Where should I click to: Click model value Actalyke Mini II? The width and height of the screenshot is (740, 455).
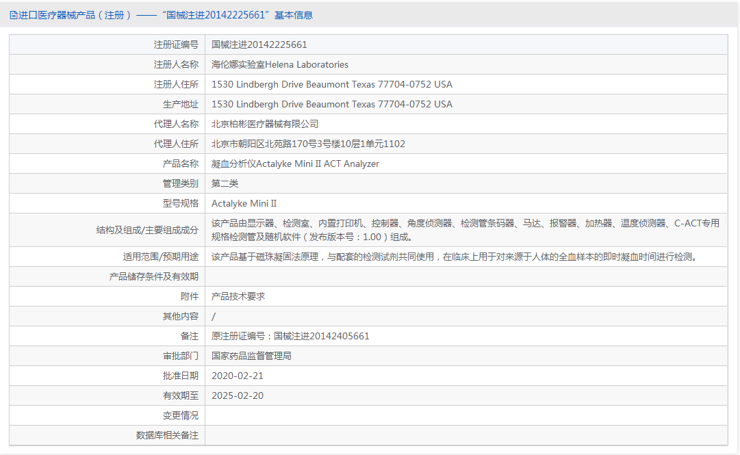[x=244, y=203]
